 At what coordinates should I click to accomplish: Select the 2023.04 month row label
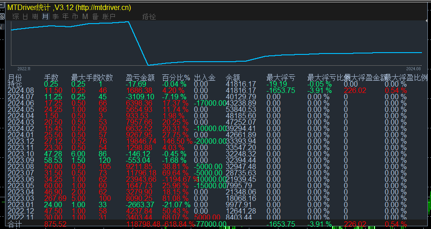(21, 192)
